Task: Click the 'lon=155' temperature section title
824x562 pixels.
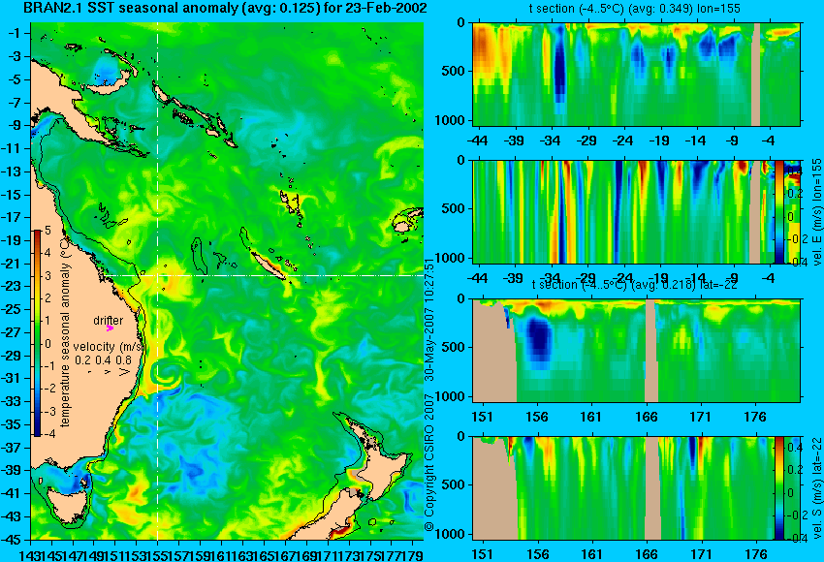Action: tap(635, 9)
